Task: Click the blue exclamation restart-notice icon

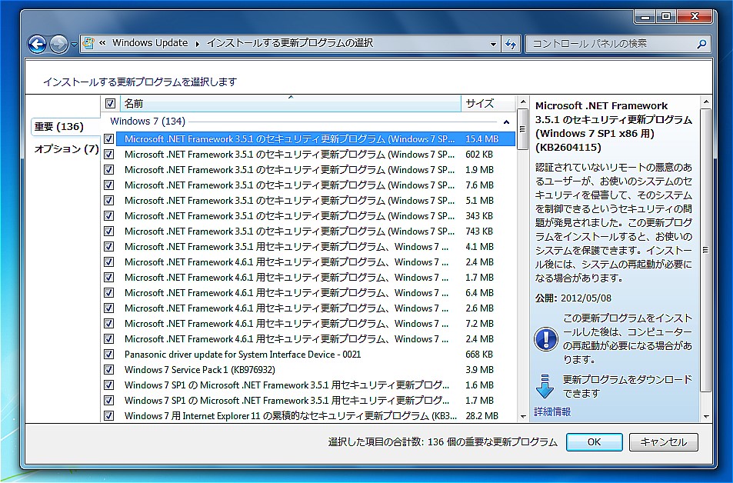Action: tap(545, 339)
